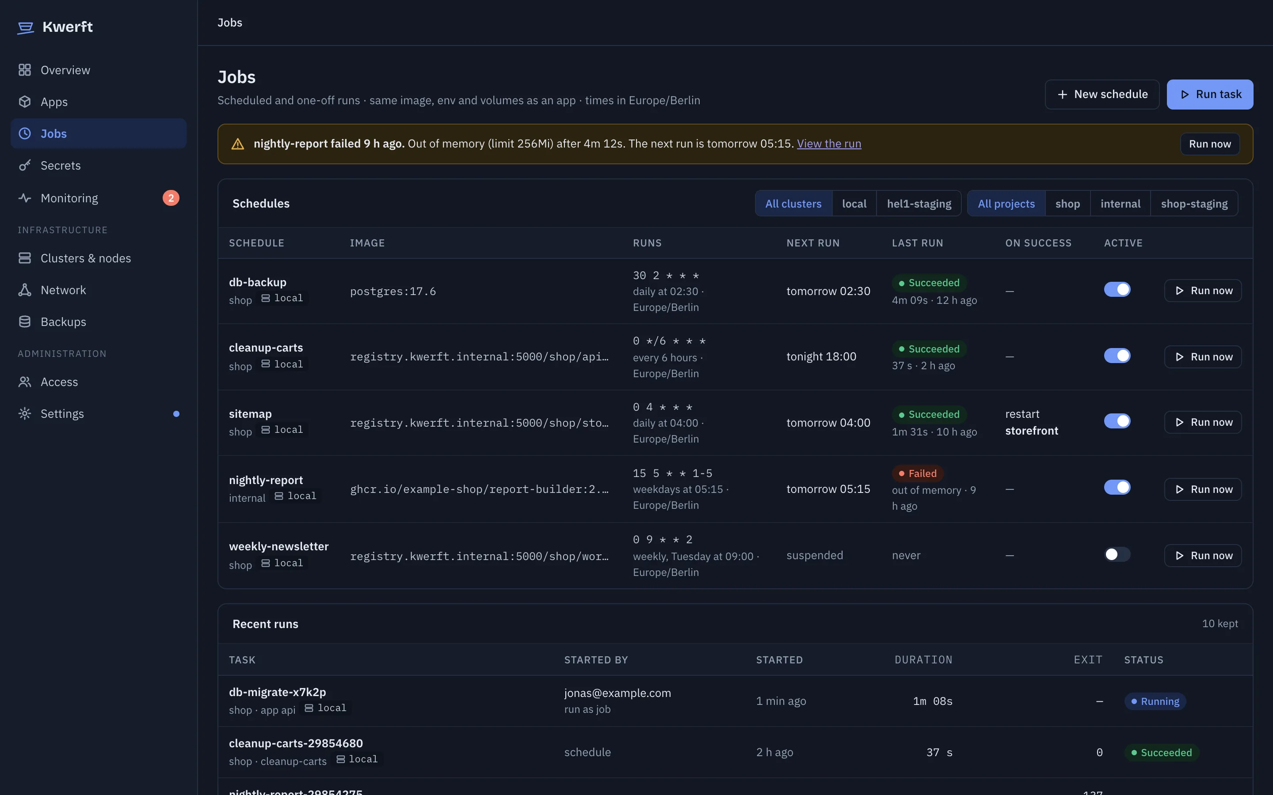Run the db-backup schedule now

pyautogui.click(x=1203, y=290)
